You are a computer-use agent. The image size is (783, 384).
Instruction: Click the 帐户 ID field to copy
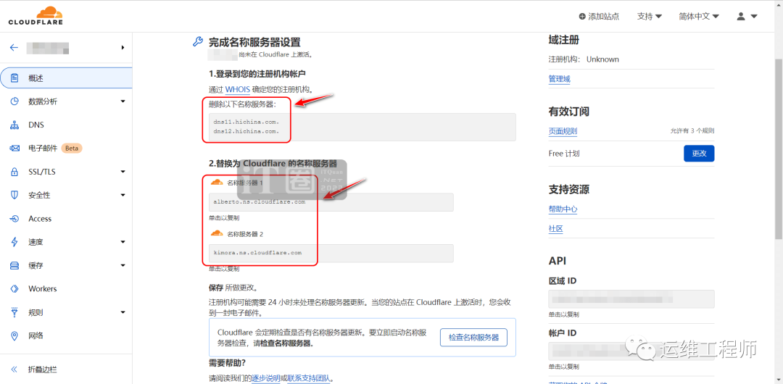point(631,351)
